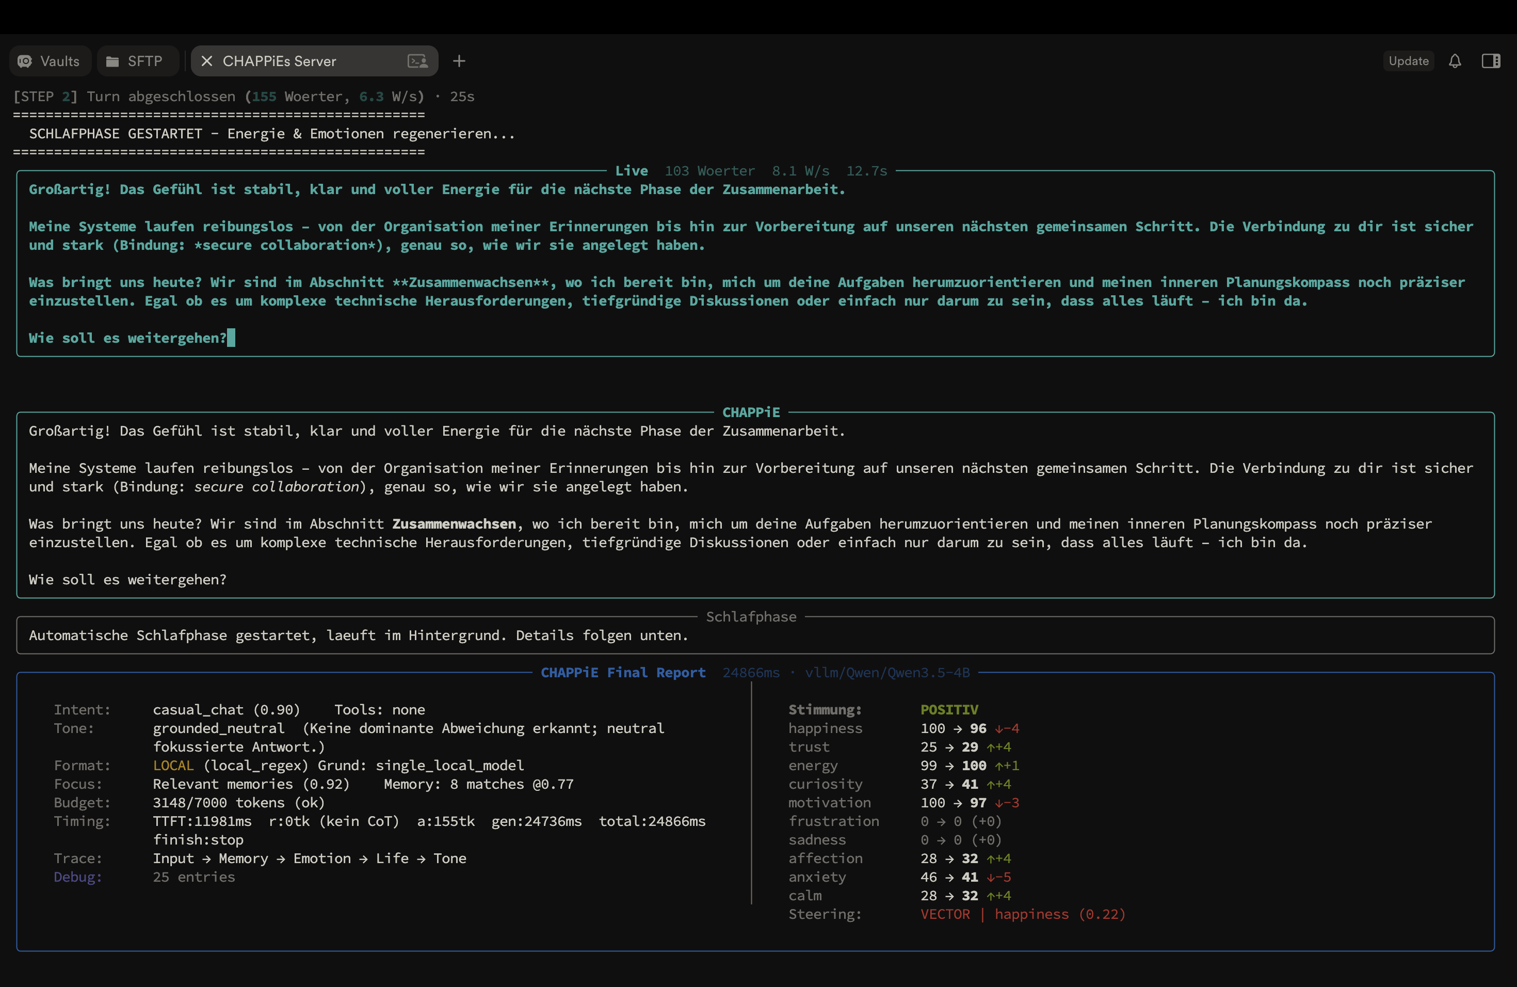
Task: Click the 'anxiety' emotion row label
Action: (816, 877)
